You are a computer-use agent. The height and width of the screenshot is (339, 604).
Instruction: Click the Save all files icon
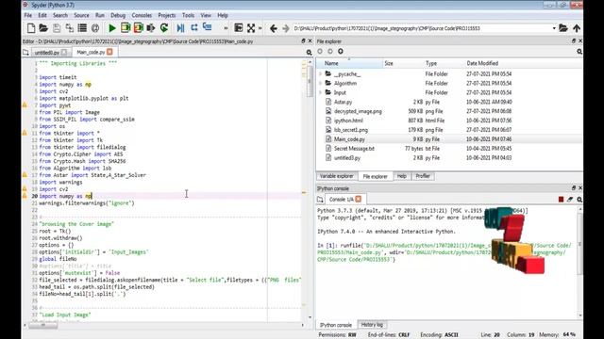pyautogui.click(x=69, y=28)
